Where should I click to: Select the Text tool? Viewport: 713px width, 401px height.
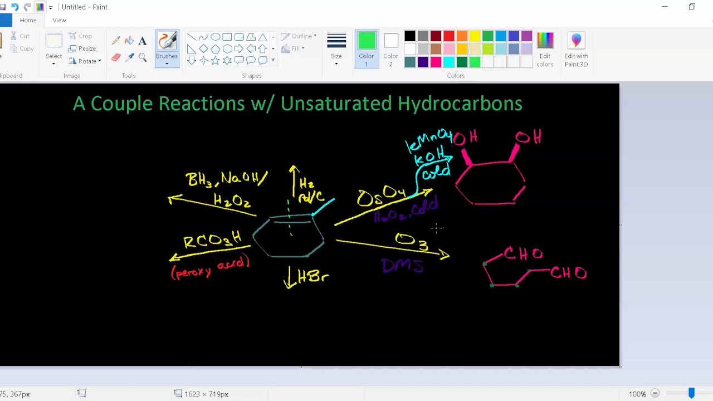(143, 41)
